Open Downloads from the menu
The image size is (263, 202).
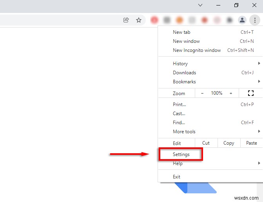click(x=210, y=73)
